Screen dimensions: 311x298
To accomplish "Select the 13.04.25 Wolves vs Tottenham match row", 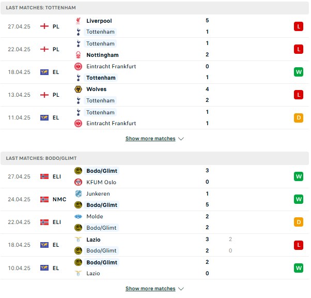I will pos(154,95).
